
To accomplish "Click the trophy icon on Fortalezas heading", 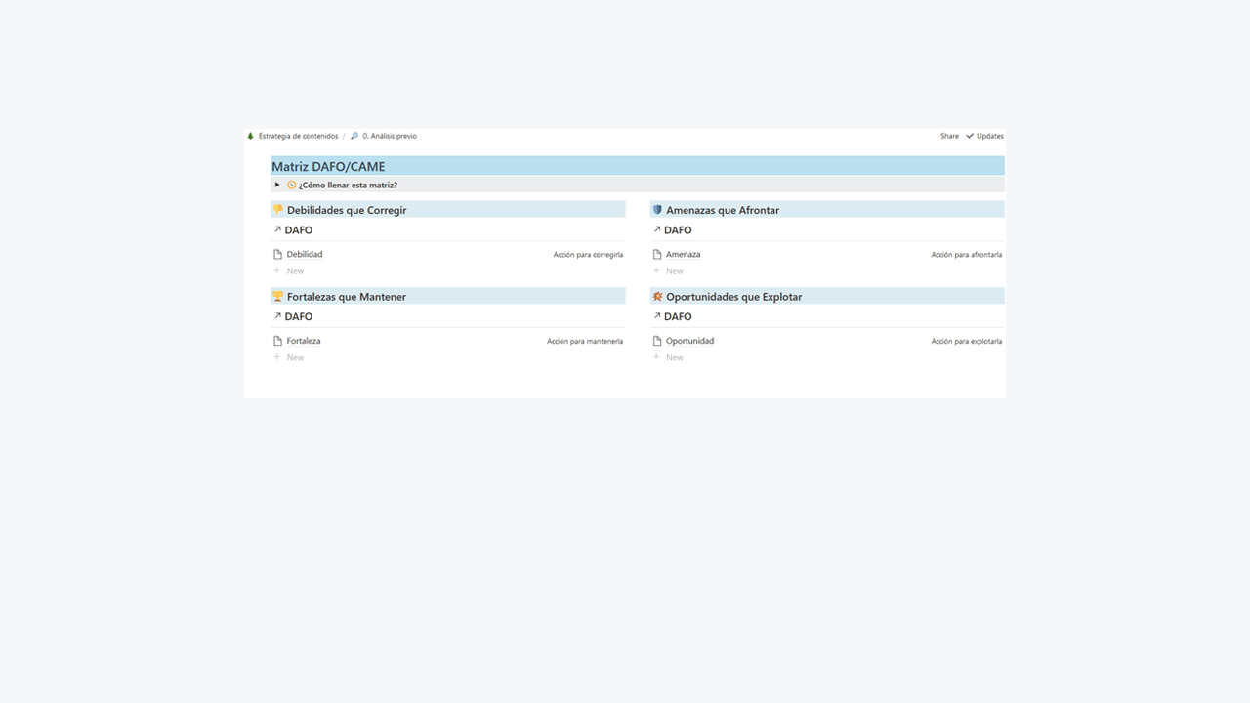I will (278, 296).
